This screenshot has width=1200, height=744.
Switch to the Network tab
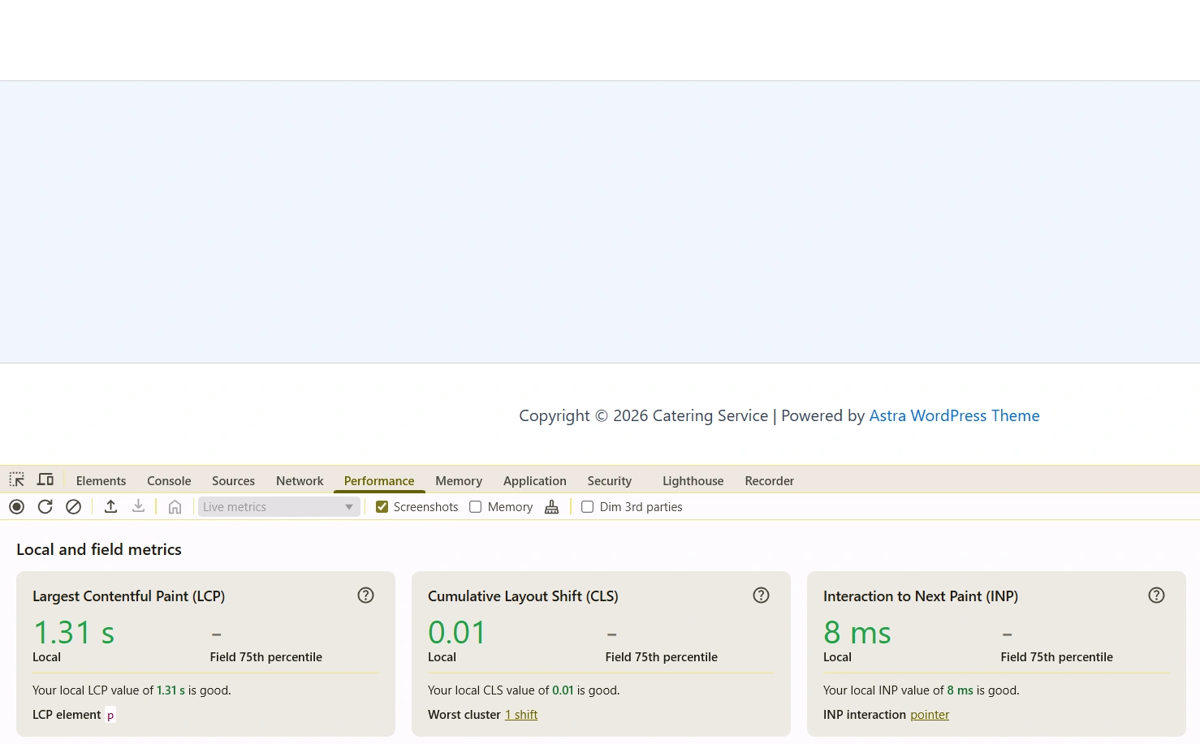point(300,481)
